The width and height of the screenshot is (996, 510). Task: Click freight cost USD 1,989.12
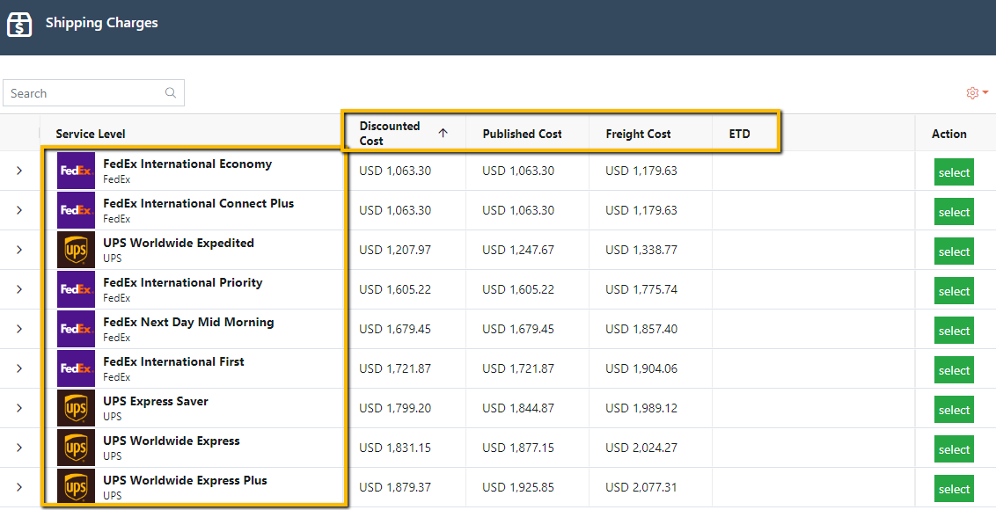coord(641,408)
